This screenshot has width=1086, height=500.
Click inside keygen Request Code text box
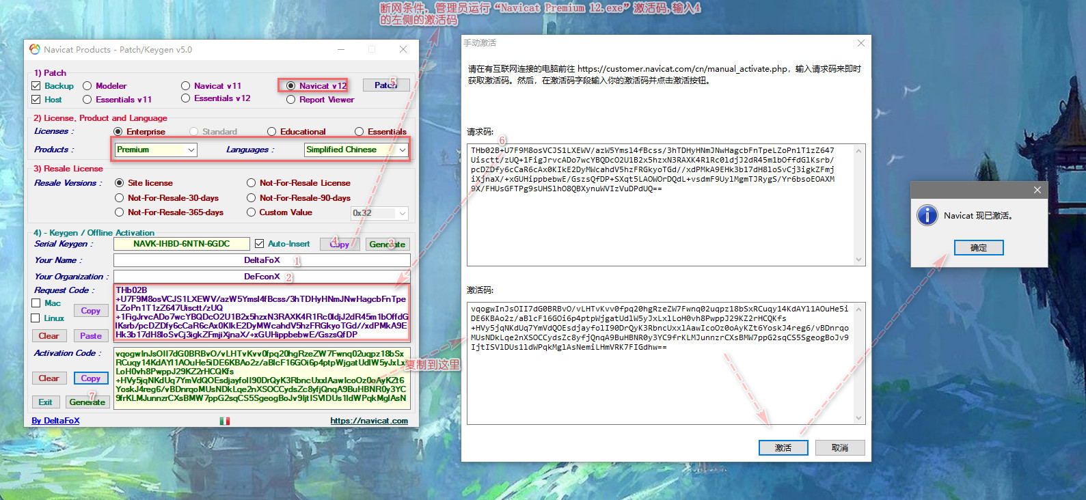[262, 312]
